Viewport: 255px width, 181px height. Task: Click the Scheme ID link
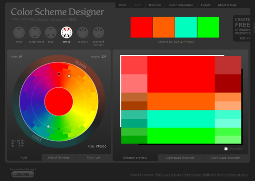tap(184, 42)
